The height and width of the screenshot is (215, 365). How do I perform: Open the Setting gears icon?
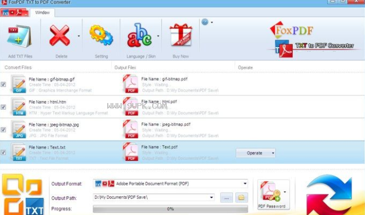[101, 35]
